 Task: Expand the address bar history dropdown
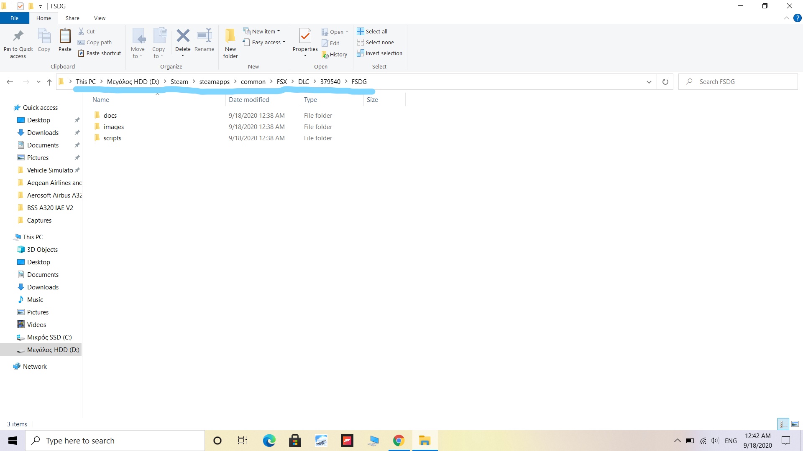click(649, 82)
